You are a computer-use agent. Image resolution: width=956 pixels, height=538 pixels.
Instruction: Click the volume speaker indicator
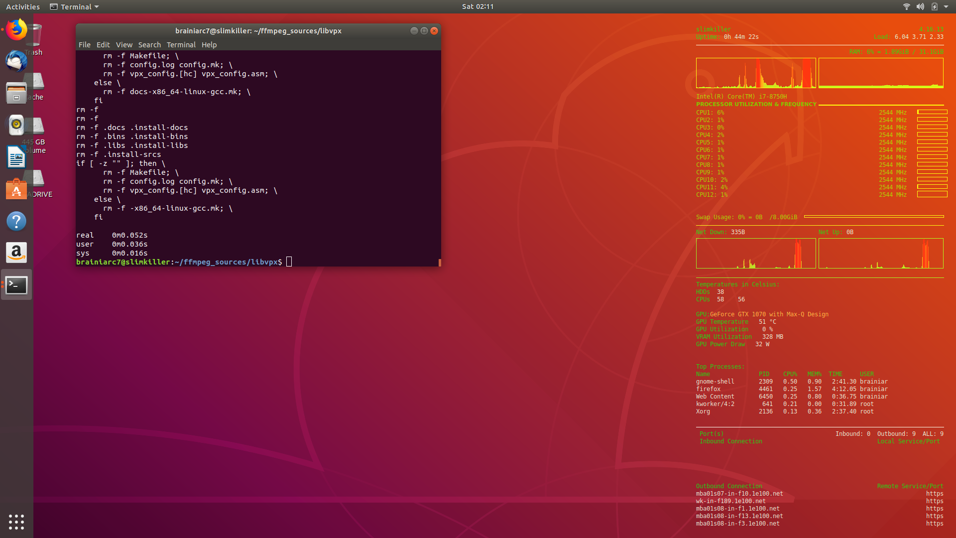click(920, 6)
